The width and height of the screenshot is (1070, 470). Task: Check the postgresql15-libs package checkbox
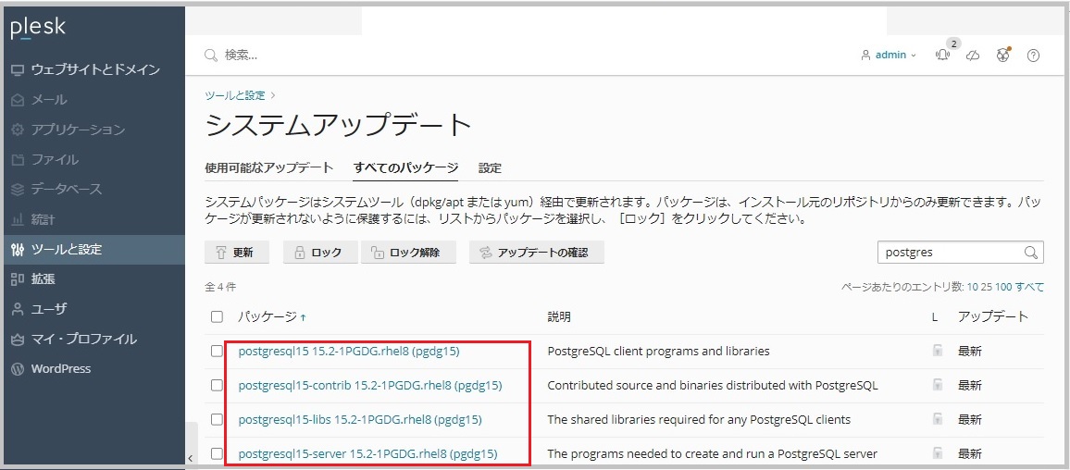(x=217, y=419)
